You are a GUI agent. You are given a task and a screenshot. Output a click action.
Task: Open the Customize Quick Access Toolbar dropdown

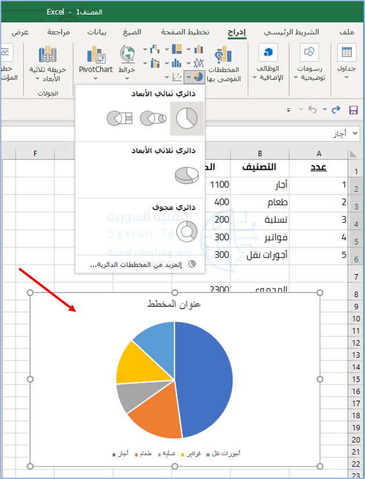tap(288, 110)
